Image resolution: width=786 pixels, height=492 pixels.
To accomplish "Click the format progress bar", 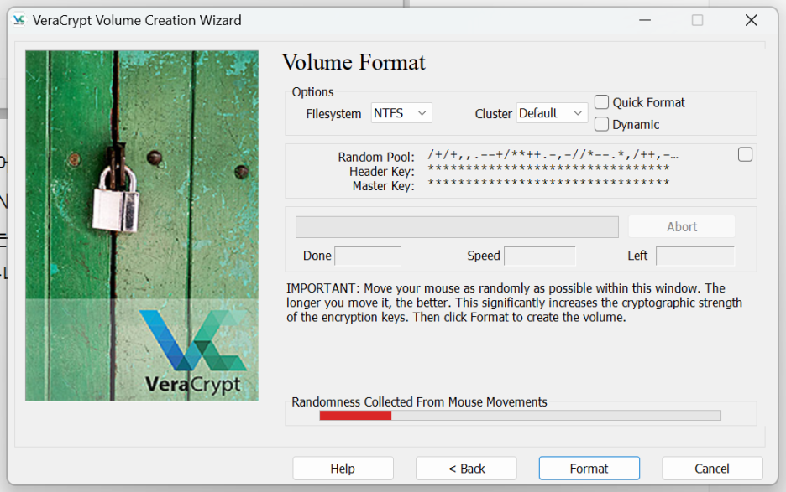I will (x=457, y=227).
